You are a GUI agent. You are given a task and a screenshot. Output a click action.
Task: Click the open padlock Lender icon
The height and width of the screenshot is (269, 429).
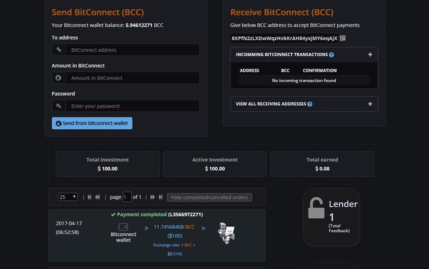pos(316,208)
